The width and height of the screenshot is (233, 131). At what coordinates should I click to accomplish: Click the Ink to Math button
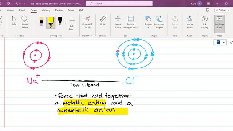pos(190,22)
